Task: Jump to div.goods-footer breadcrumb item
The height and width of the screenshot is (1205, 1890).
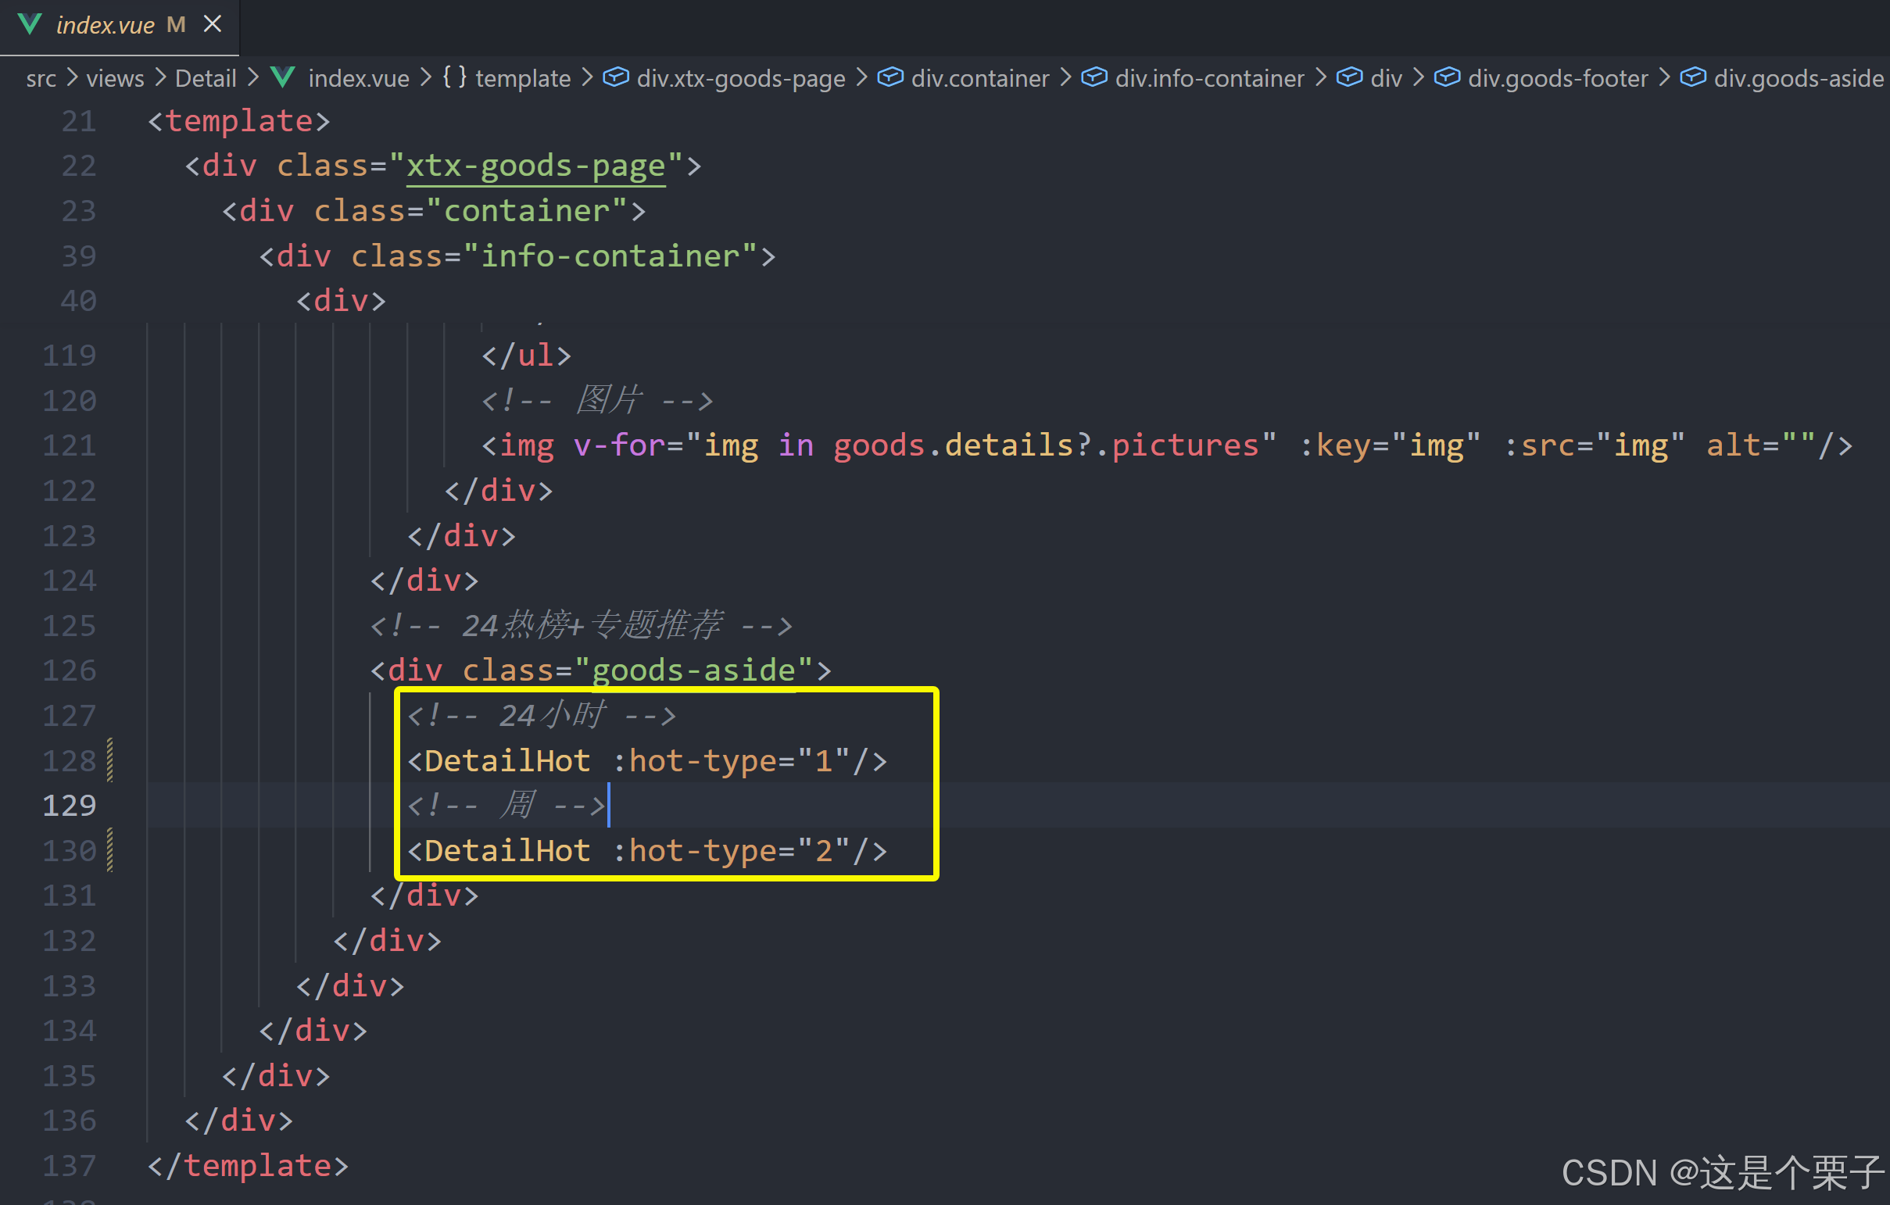Action: pos(1557,78)
